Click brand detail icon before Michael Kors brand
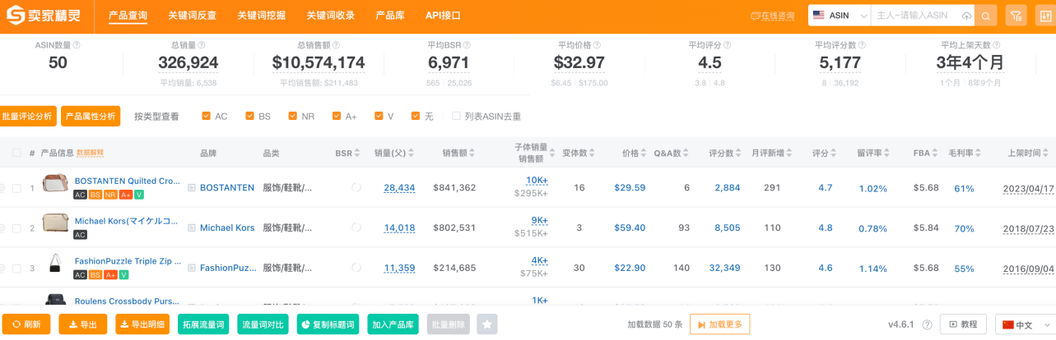Viewport: 1056px width, 340px height. click(x=192, y=227)
